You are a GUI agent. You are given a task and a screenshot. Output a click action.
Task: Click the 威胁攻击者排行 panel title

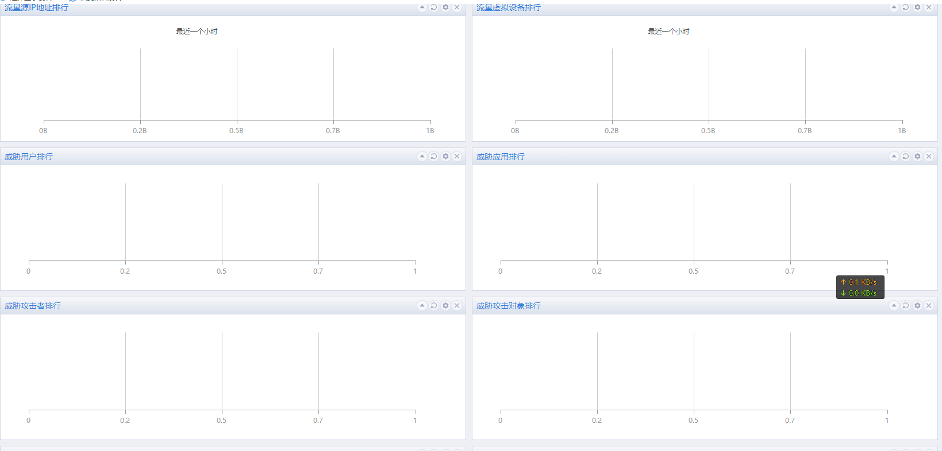pyautogui.click(x=33, y=306)
